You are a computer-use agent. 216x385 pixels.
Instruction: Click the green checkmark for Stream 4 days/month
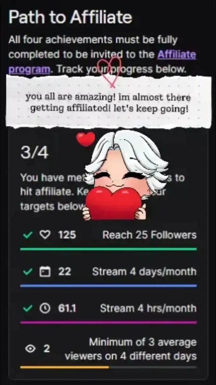click(x=28, y=272)
